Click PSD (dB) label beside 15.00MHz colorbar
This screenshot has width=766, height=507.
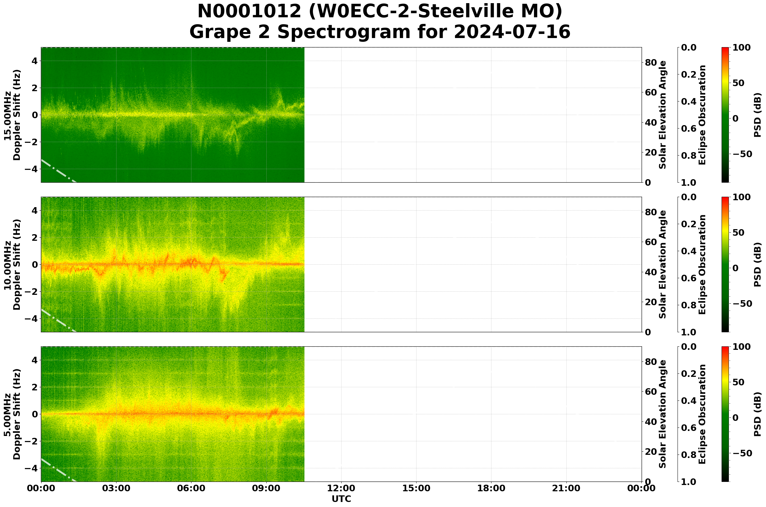coord(757,115)
